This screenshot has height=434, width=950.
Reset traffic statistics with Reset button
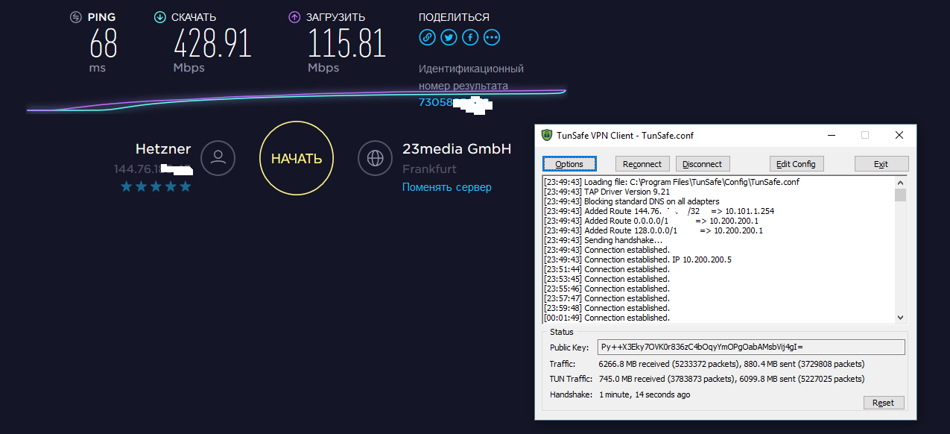(884, 403)
